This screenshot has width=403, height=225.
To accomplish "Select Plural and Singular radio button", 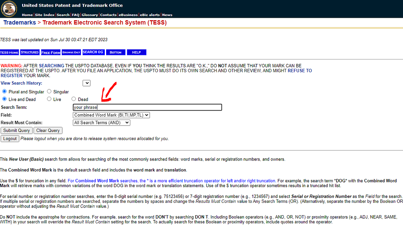I will coord(4,91).
